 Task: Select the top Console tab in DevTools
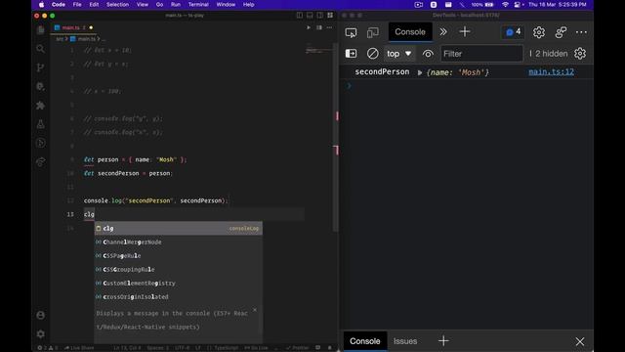410,32
